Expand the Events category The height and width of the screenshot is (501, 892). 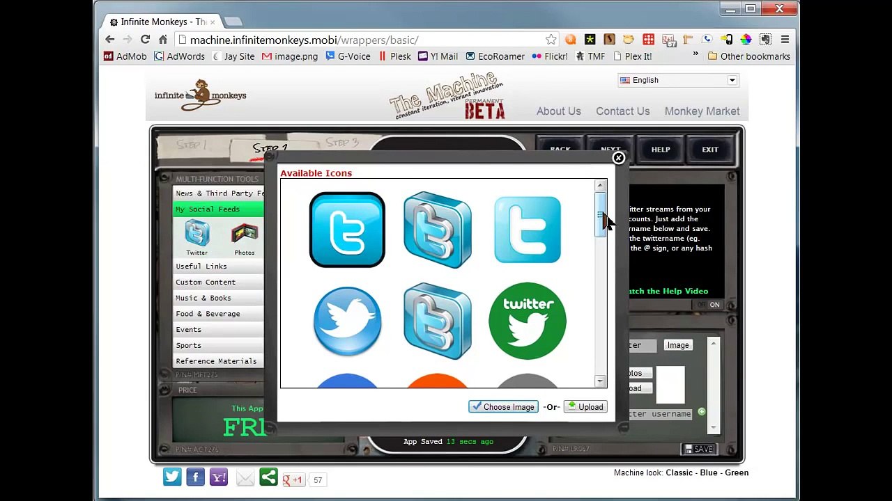coord(219,330)
